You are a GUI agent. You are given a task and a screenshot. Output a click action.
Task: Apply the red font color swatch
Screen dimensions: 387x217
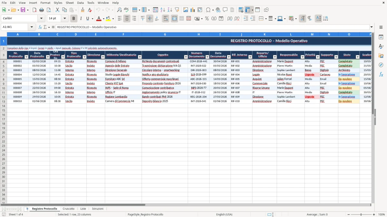click(x=99, y=19)
